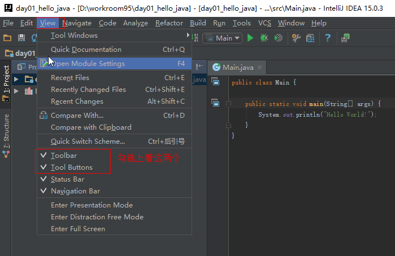This screenshot has height=256, width=395.
Task: Close the View menu by clicking View
Action: (x=47, y=23)
